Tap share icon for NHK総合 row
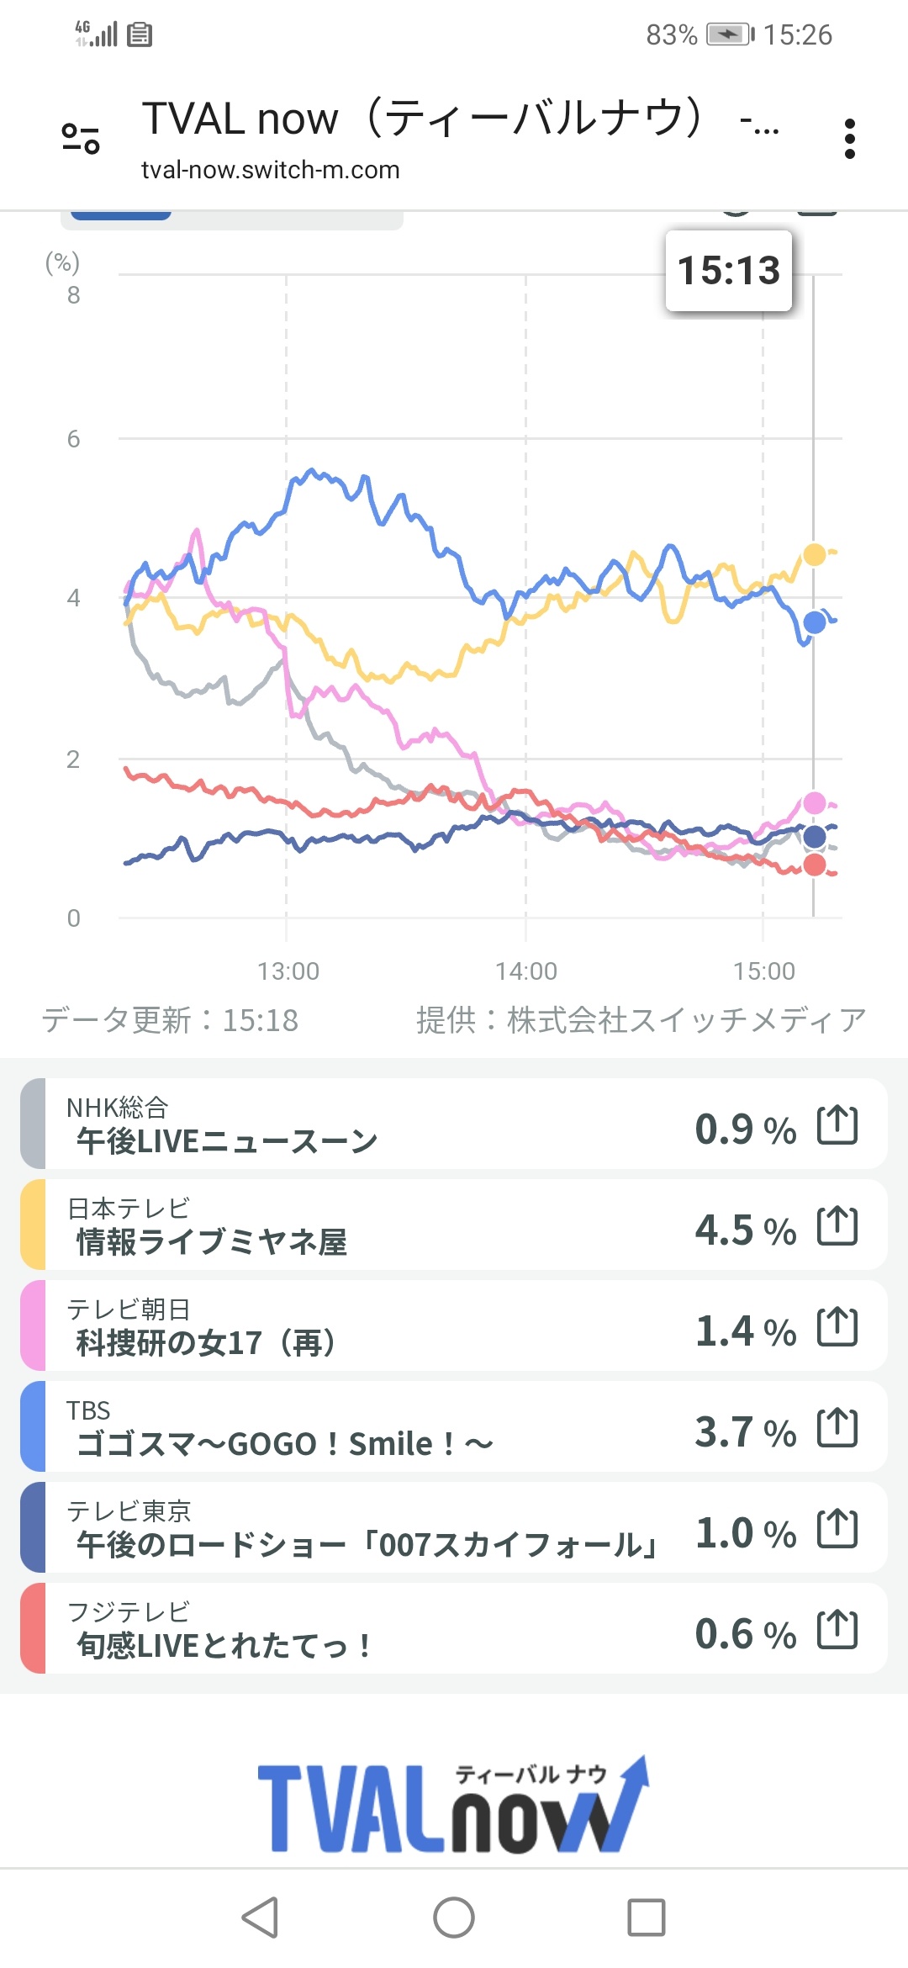The image size is (908, 1968). 837,1125
